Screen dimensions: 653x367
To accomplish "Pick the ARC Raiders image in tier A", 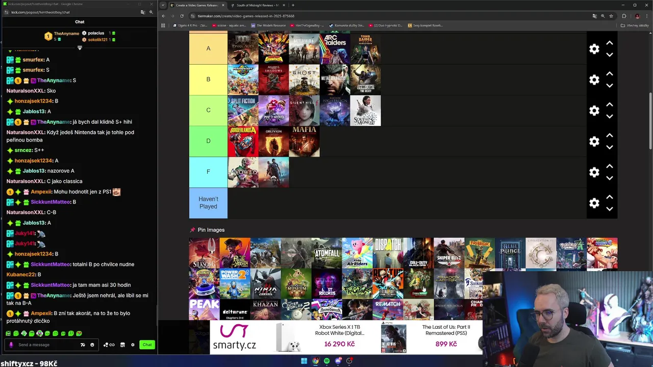I will point(335,48).
